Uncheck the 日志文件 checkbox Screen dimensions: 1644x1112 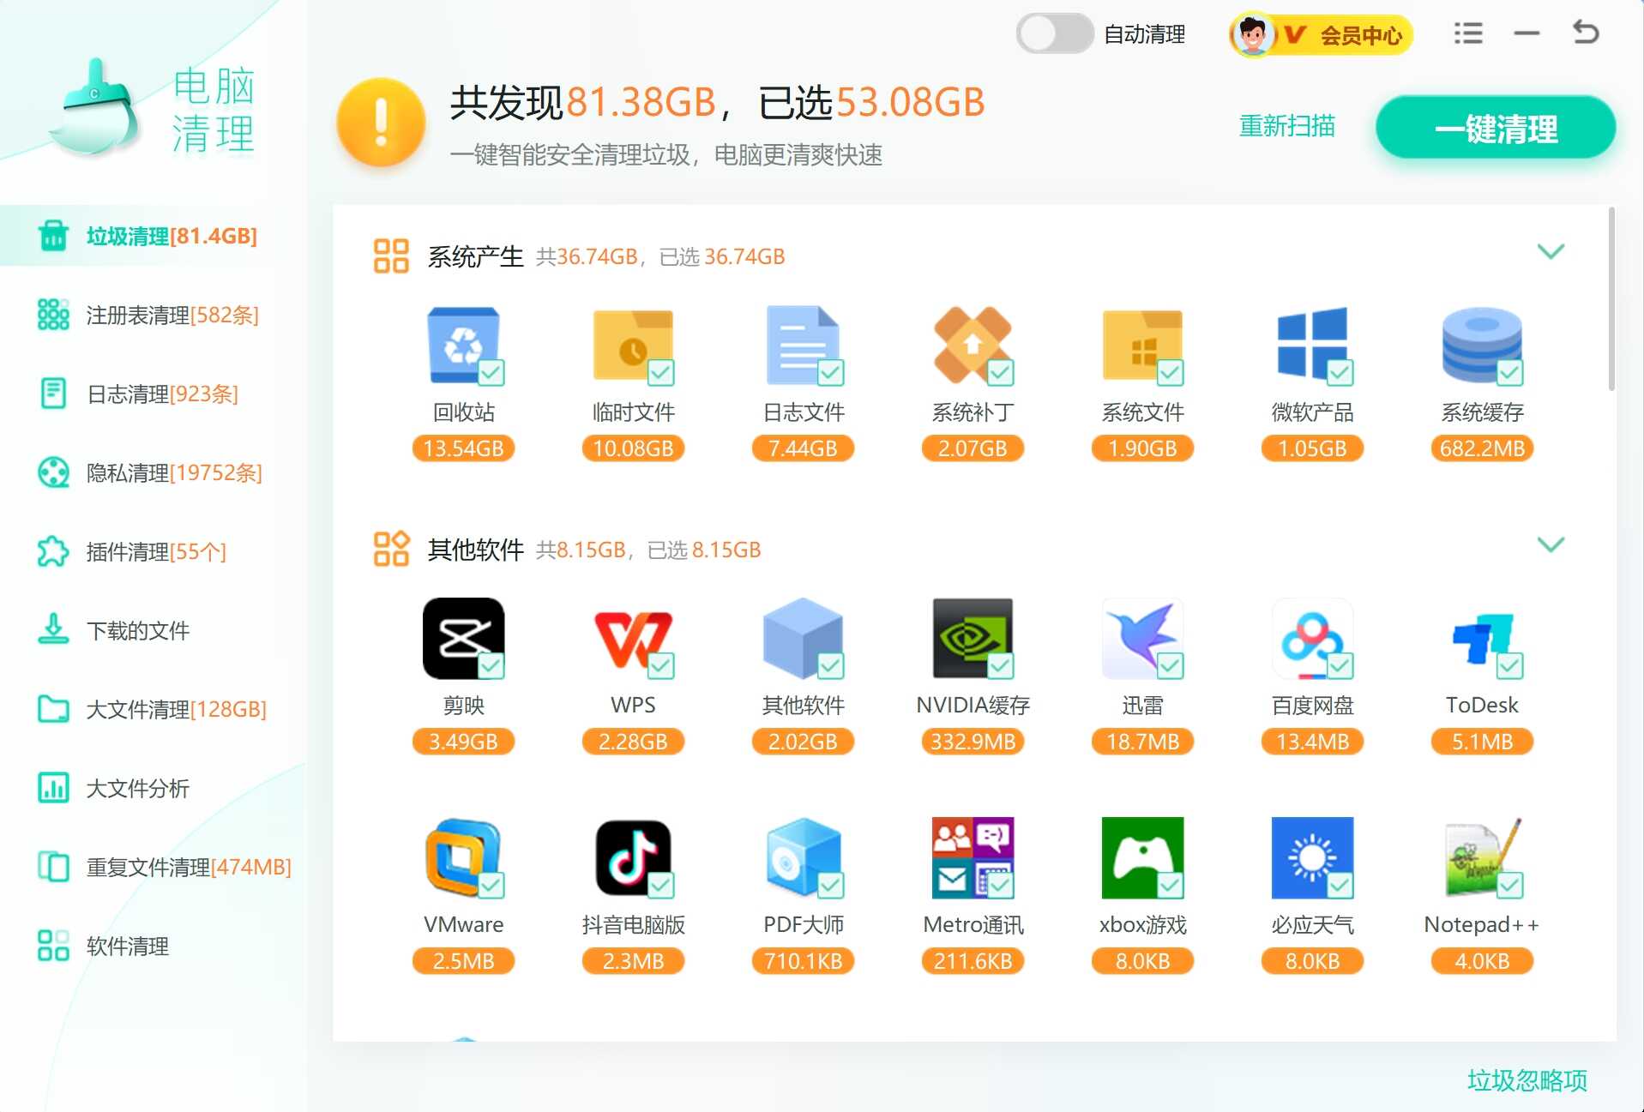point(830,372)
